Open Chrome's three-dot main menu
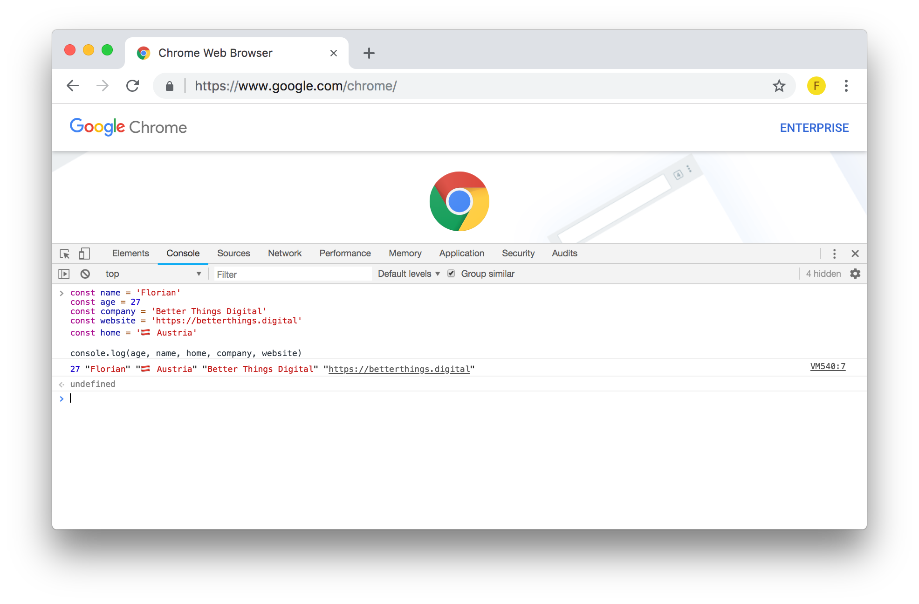Viewport: 919px width, 604px height. (846, 86)
